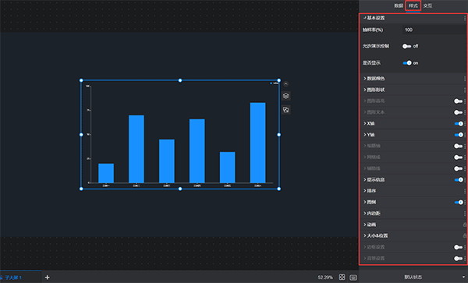Click the keyboard shortcut icon in bottom bar
Screen dimensions: 468x283
(353, 278)
